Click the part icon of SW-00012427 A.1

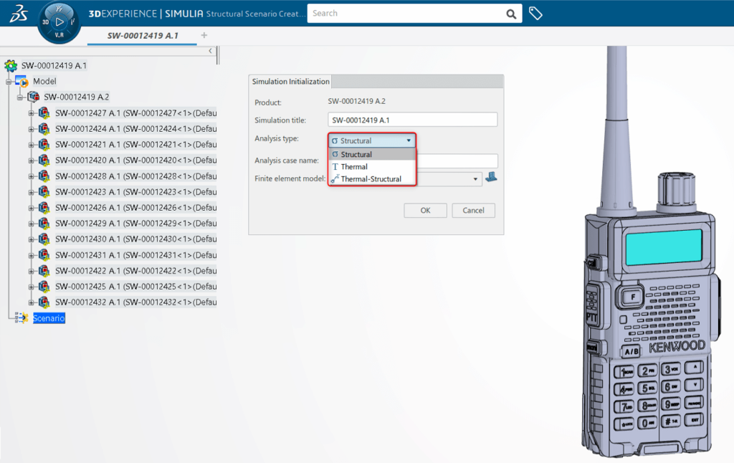[x=44, y=113]
